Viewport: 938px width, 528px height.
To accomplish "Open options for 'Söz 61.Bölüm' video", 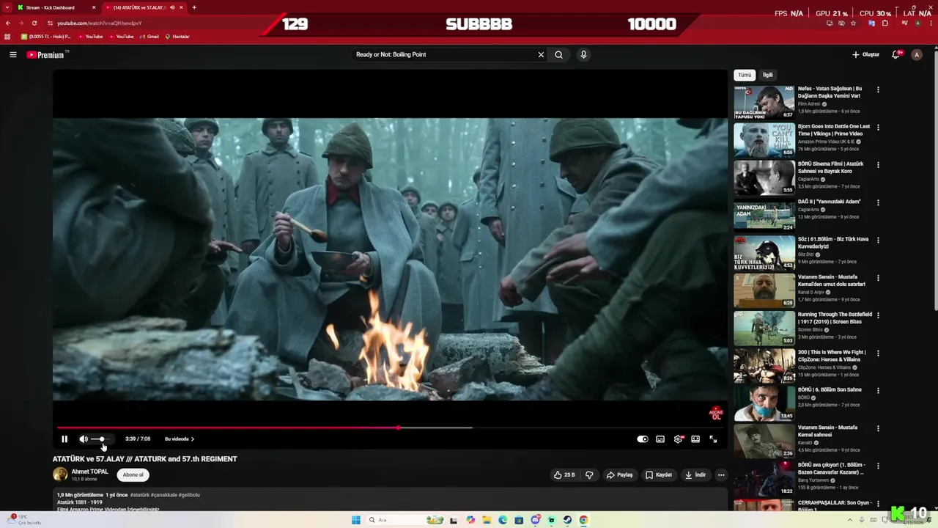I will (878, 240).
